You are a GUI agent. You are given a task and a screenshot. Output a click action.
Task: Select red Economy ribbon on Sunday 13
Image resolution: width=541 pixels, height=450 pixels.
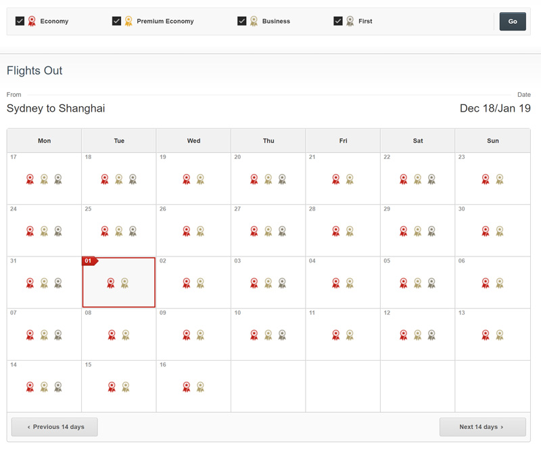[x=486, y=335]
